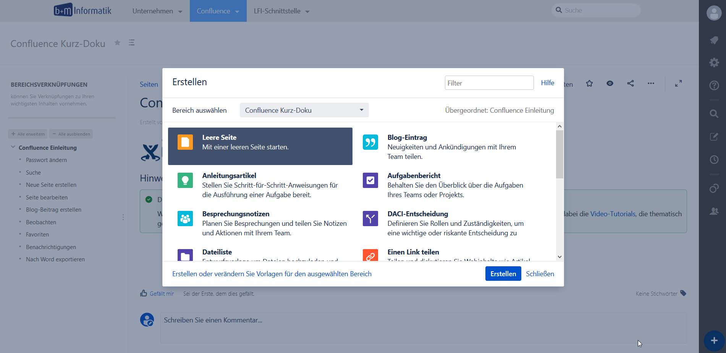The width and height of the screenshot is (726, 353).
Task: Close the dialog with Schließen
Action: pos(540,274)
